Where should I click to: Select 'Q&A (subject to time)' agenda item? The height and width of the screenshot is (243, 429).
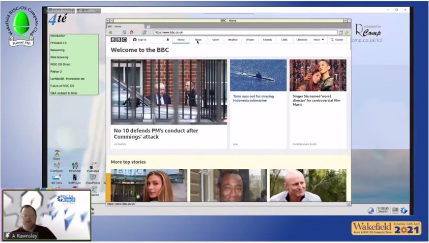point(64,93)
